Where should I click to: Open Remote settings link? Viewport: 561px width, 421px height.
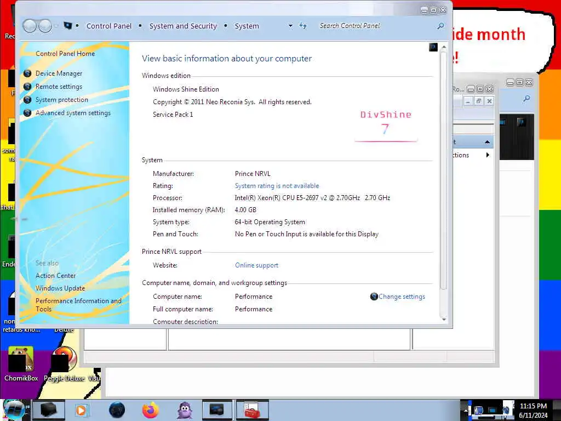tap(59, 87)
